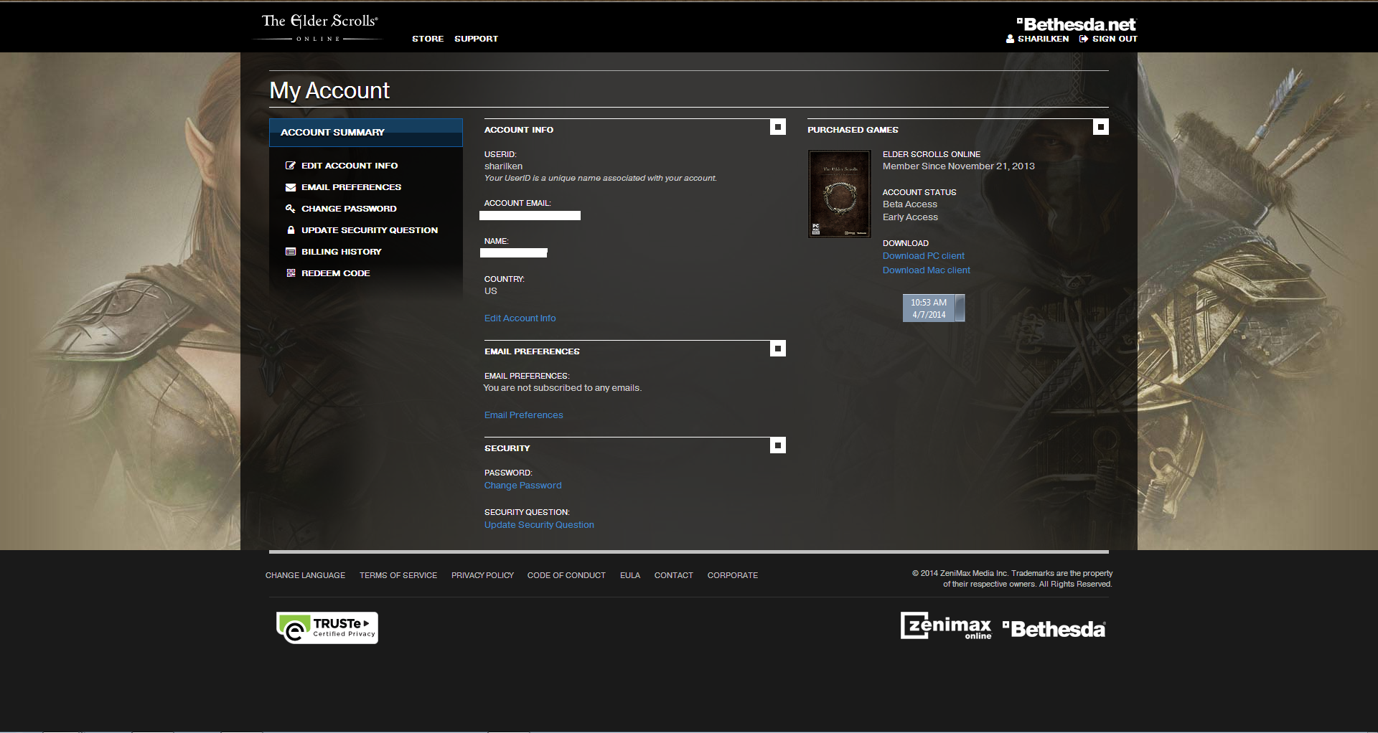Sign out of the account
1378x733 pixels.
[1115, 39]
